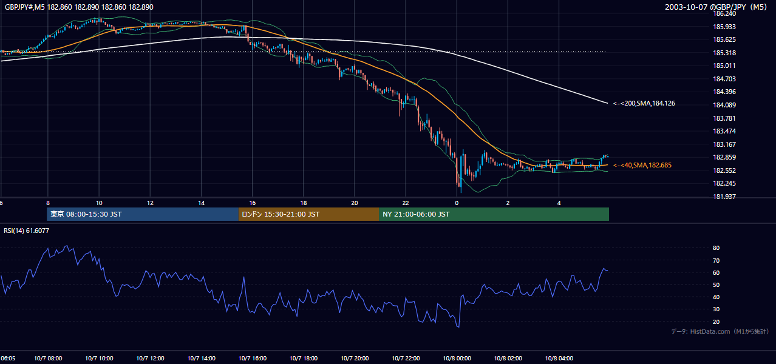Click the 185.625 price axis label
This screenshot has width=776, height=364.
pos(724,39)
